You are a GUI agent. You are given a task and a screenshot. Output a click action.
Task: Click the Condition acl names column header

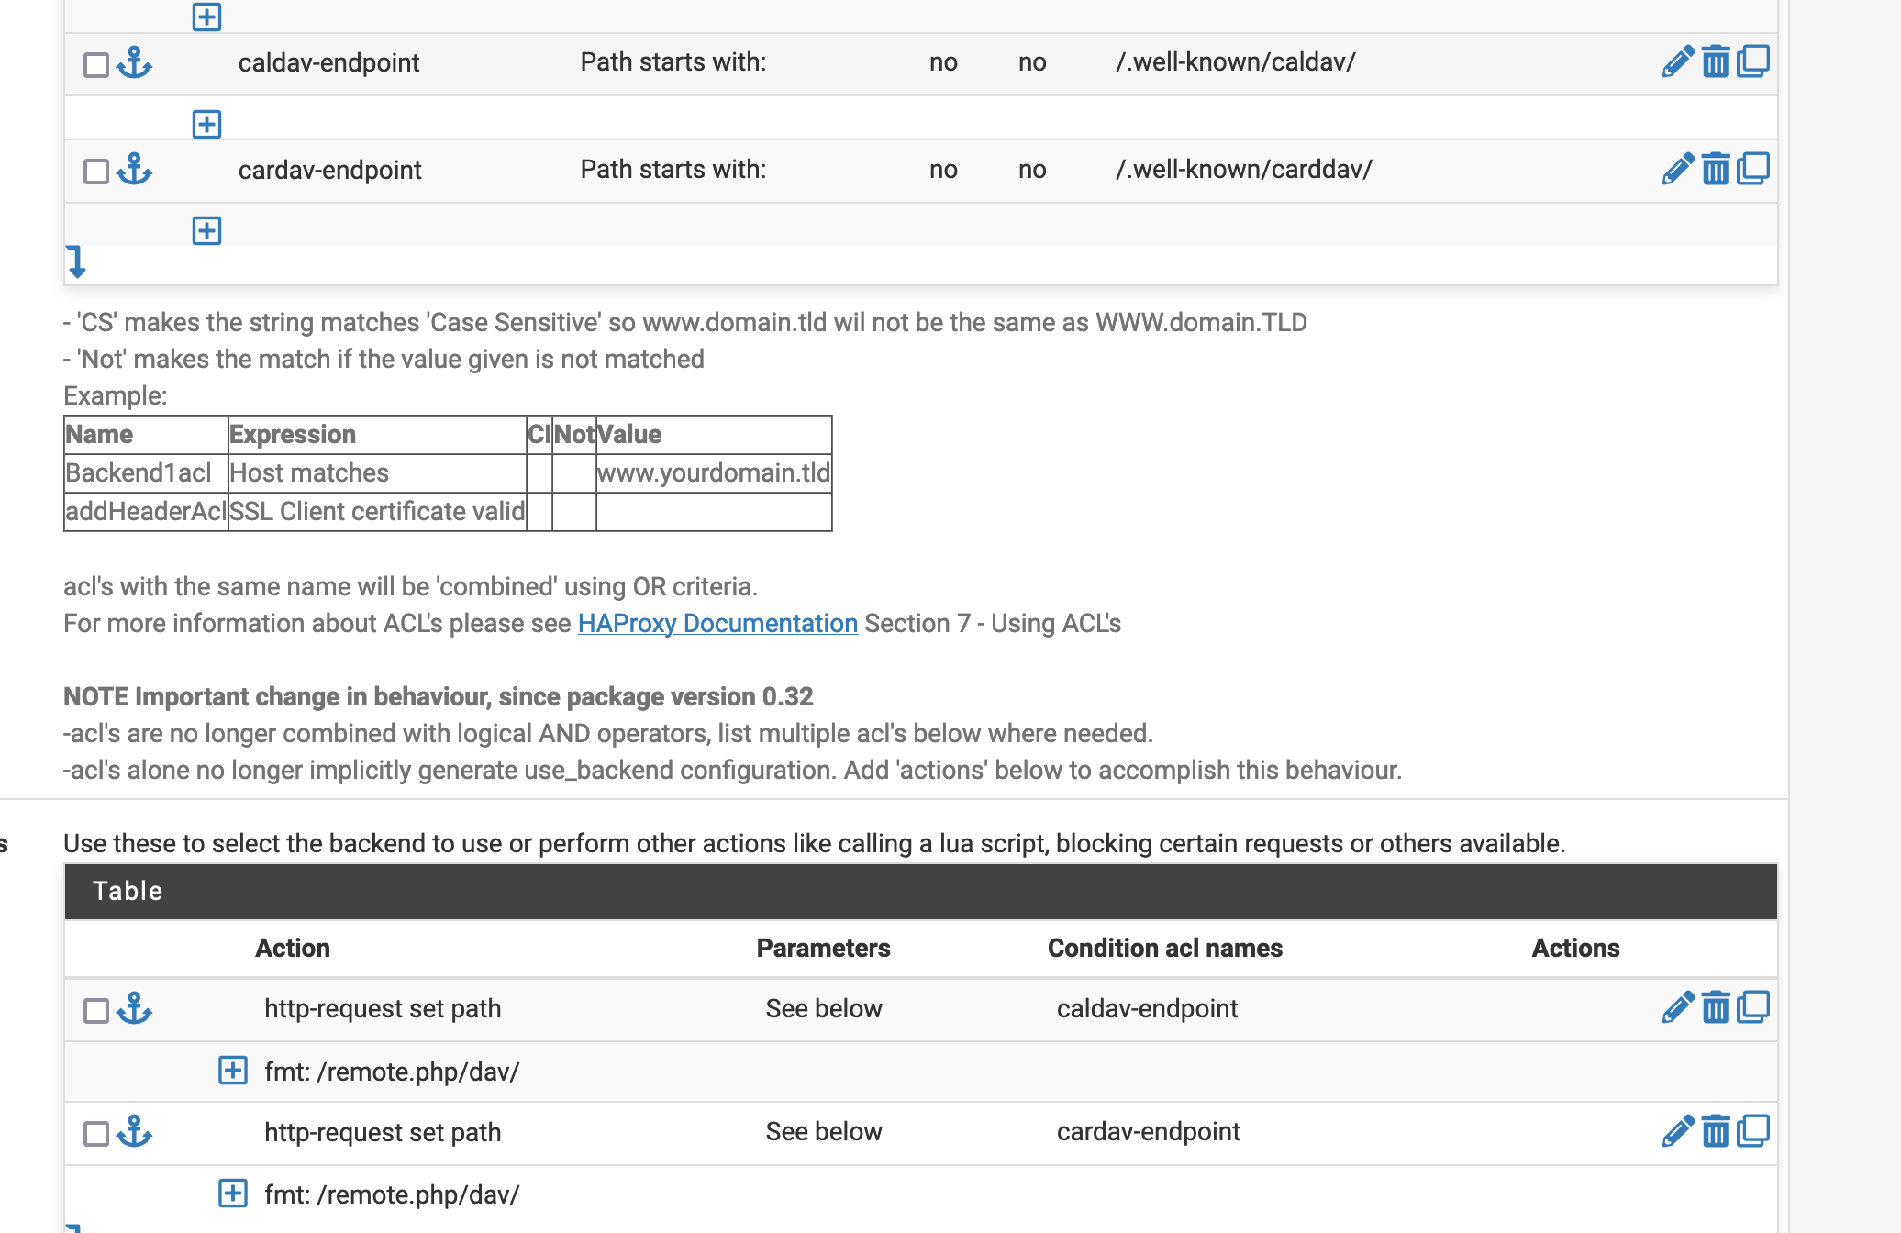coord(1165,948)
